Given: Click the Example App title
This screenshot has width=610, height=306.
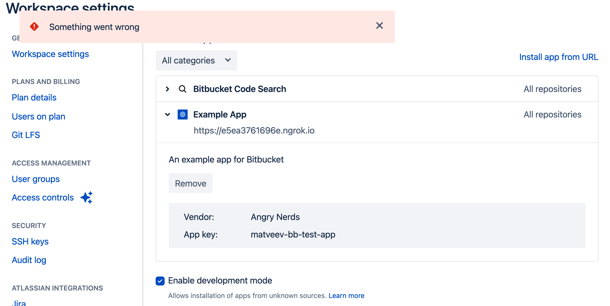Looking at the screenshot, I should point(220,114).
